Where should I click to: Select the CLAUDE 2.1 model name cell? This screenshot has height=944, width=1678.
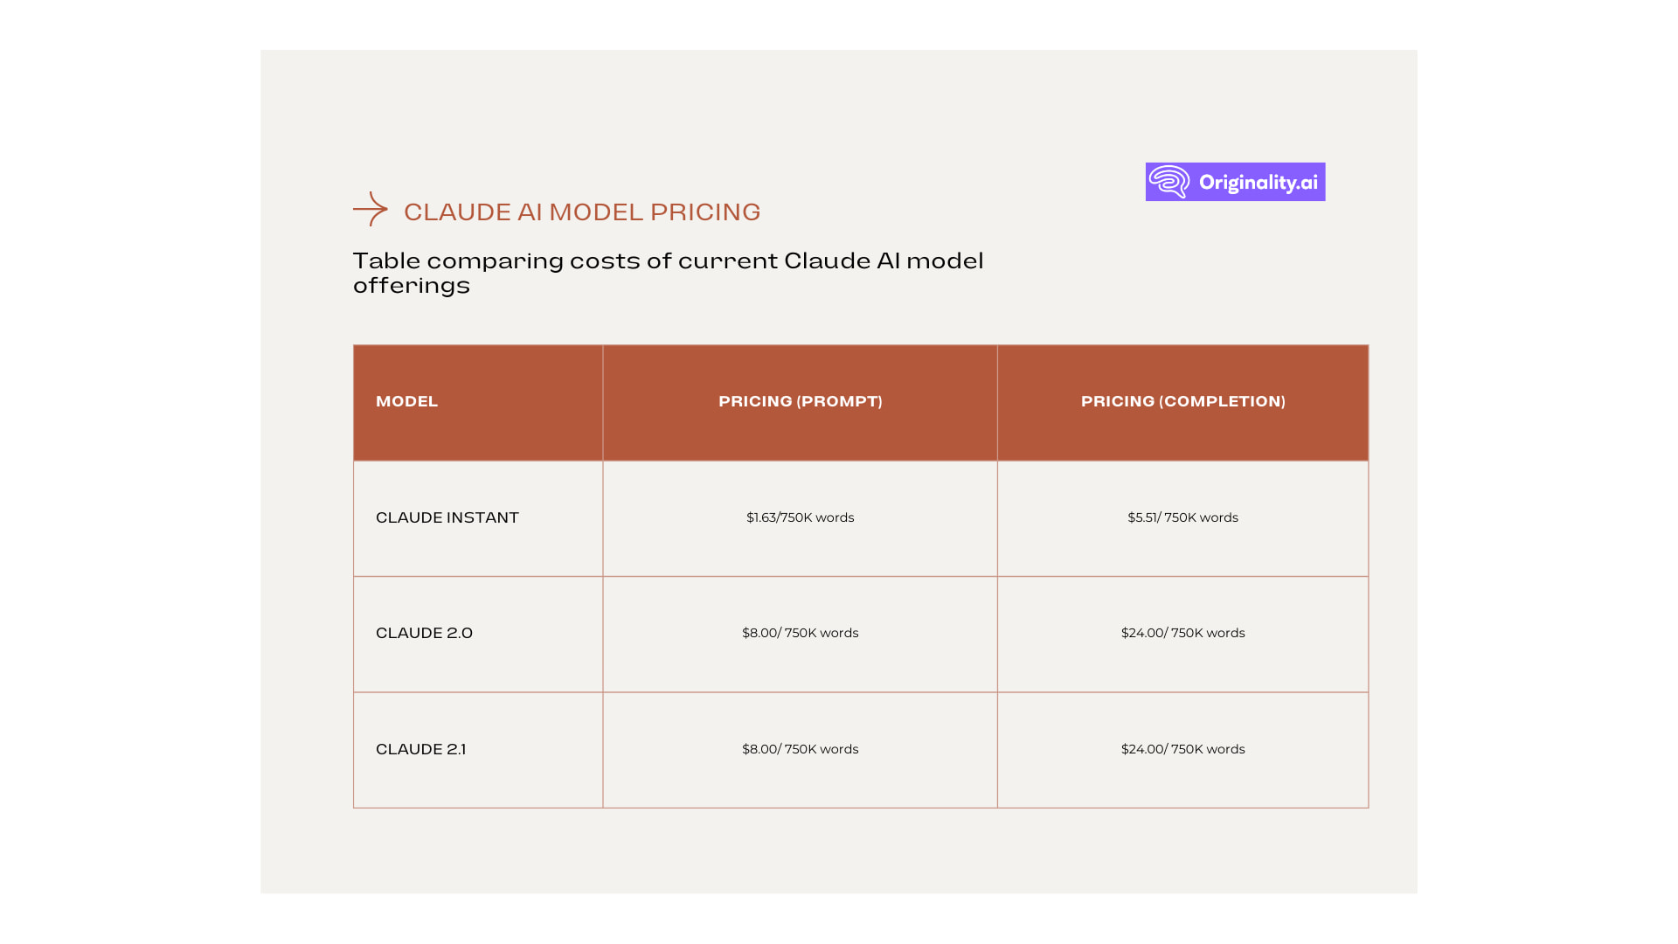(x=422, y=749)
